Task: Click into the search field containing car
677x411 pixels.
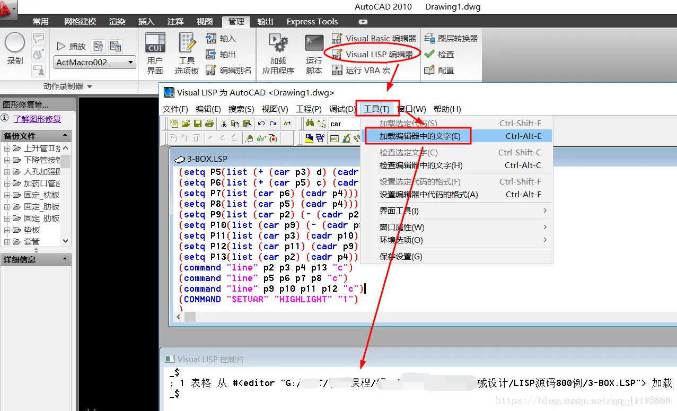Action: (x=345, y=124)
